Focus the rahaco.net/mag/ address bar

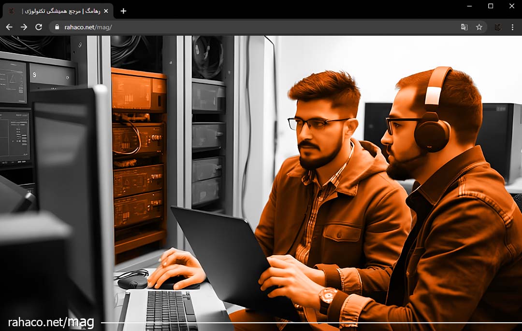242,27
